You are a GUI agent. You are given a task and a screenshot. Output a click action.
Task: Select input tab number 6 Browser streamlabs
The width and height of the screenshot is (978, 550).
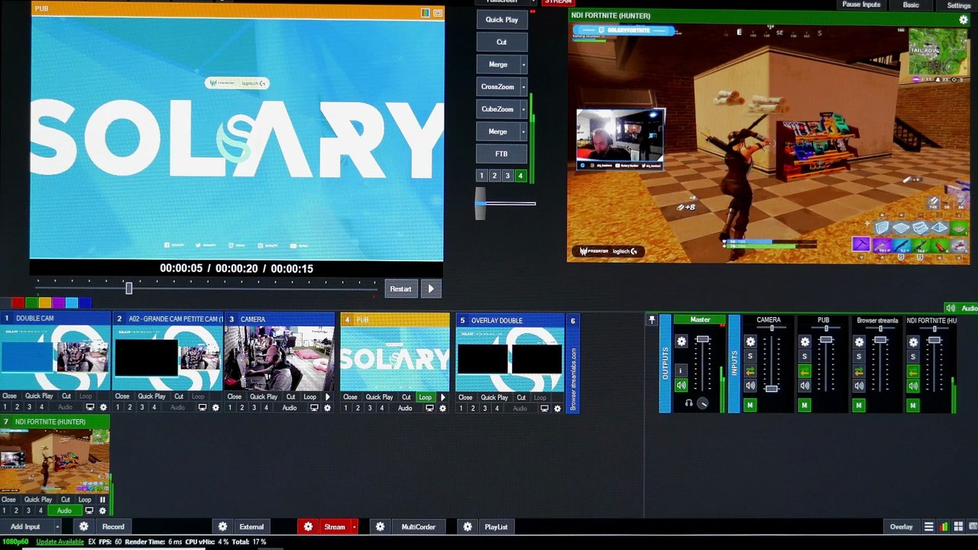pyautogui.click(x=573, y=363)
